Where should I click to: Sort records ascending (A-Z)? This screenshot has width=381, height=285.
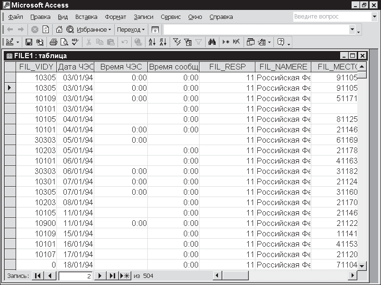(x=152, y=42)
